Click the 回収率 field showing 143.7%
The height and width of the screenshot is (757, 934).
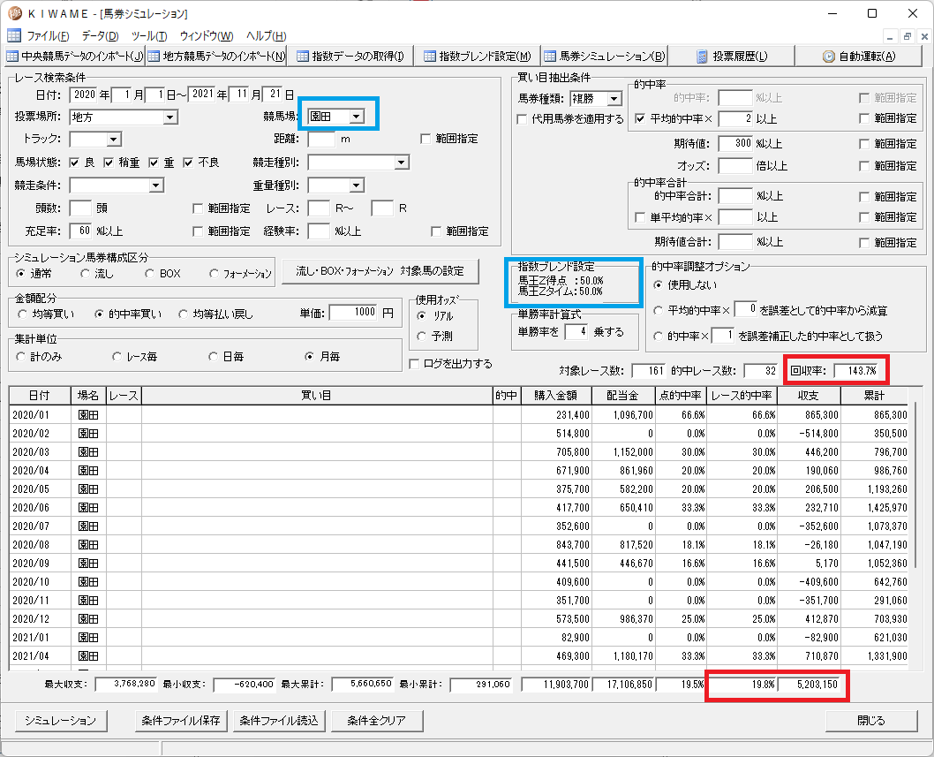pos(855,371)
